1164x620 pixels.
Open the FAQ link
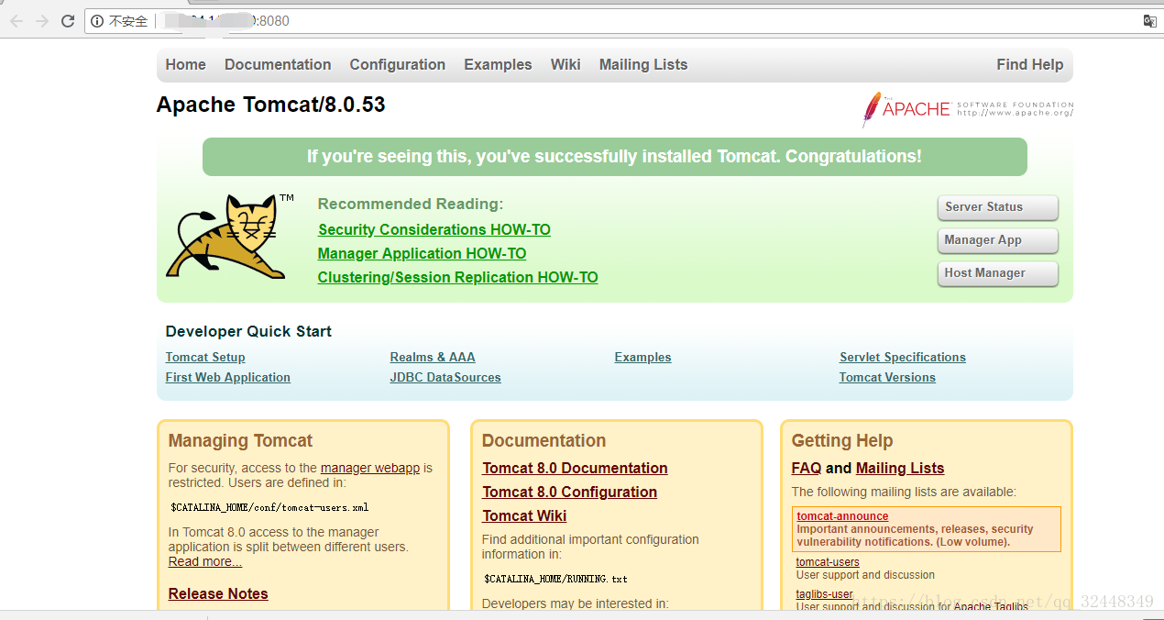(807, 468)
